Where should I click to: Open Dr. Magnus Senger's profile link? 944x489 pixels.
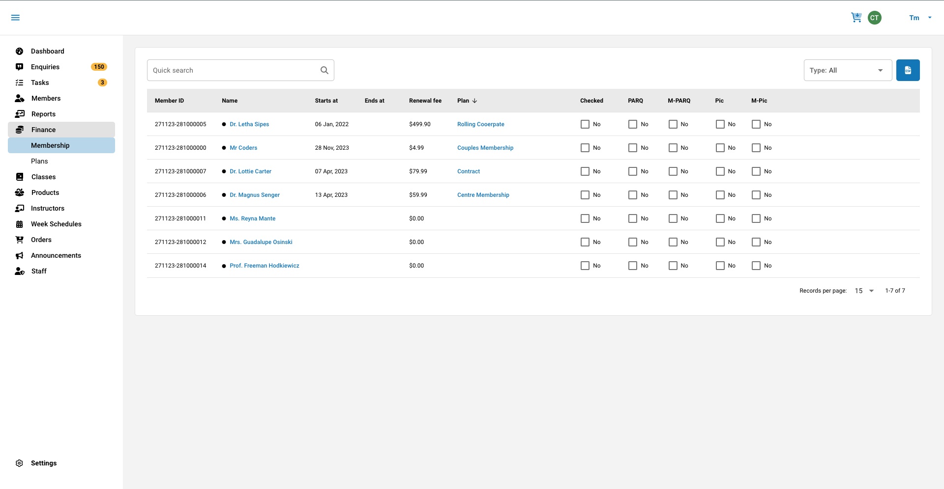pyautogui.click(x=254, y=195)
